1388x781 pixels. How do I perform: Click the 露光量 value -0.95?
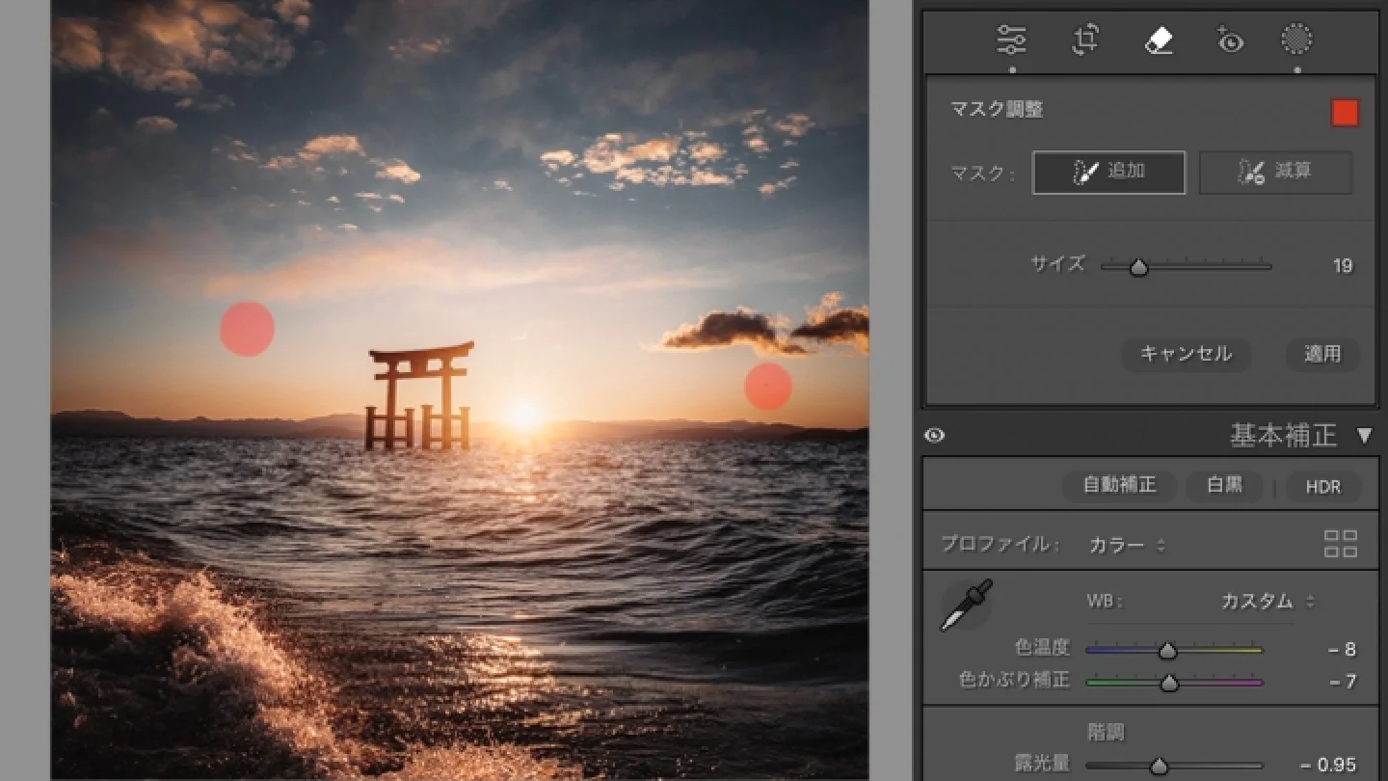(x=1327, y=766)
